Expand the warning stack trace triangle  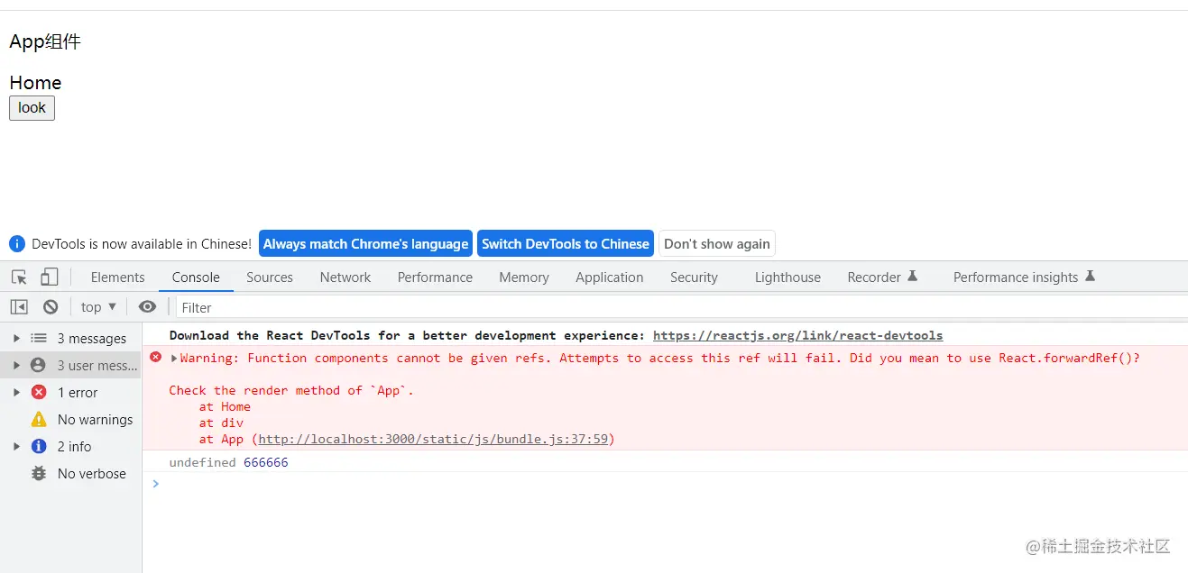tap(174, 359)
